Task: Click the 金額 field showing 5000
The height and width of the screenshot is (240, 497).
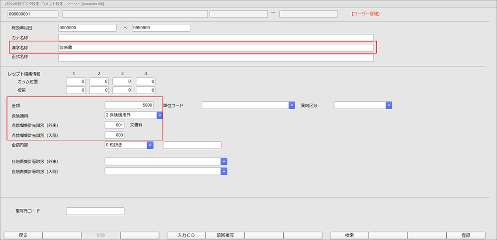Action: [x=129, y=105]
